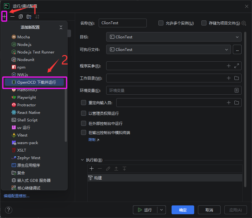
Task: Click the remove configuration minus icon
Action: coord(13,16)
